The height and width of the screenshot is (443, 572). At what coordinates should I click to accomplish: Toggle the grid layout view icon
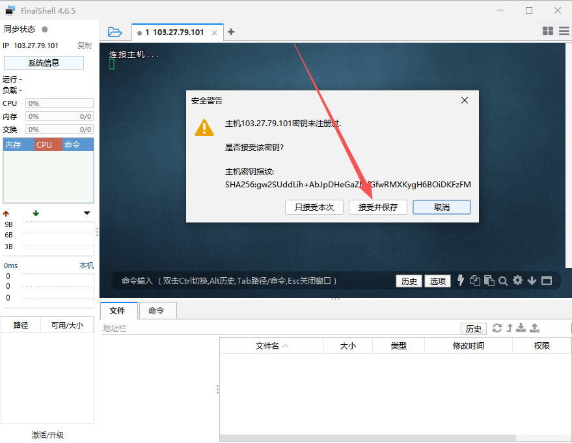547,31
